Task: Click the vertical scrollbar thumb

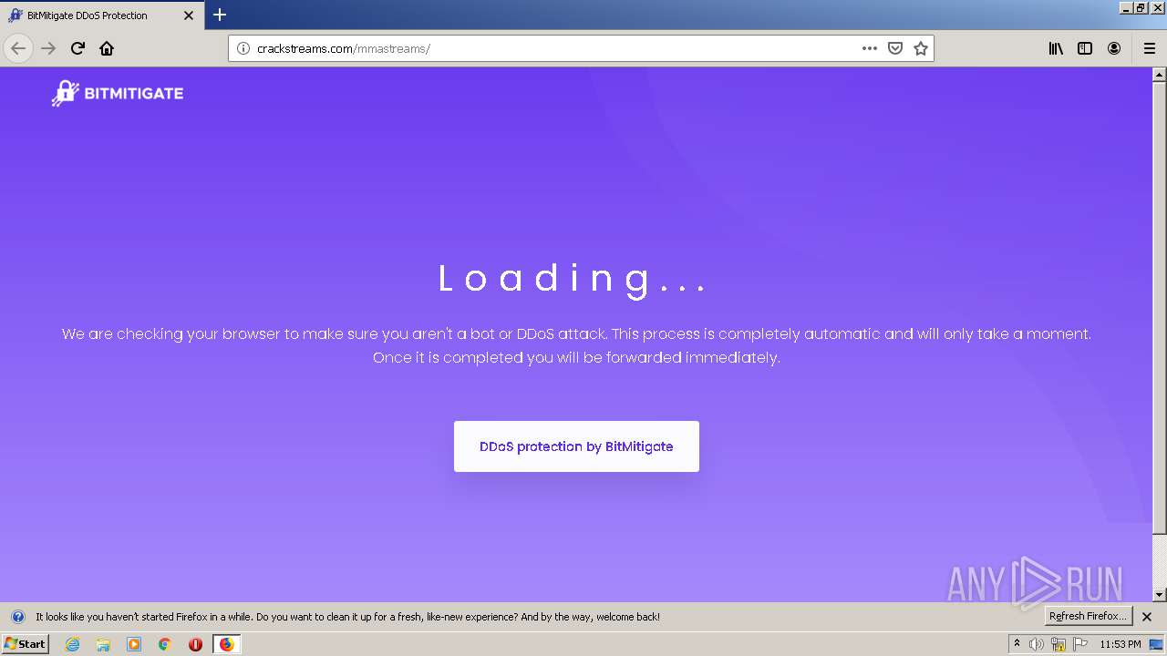Action: [x=1160, y=308]
